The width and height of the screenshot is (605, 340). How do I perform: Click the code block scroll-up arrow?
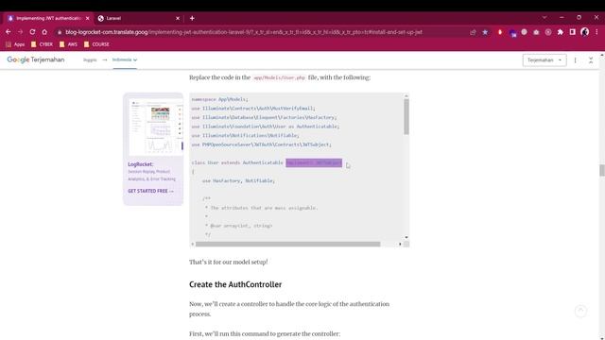point(406,95)
